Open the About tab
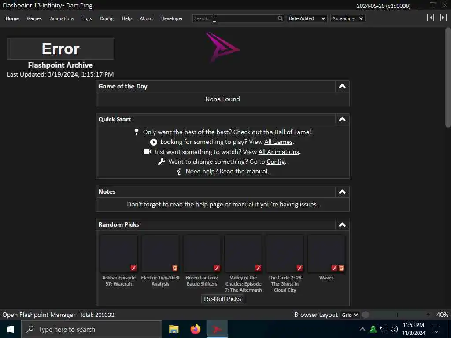The image size is (451, 338). (146, 18)
